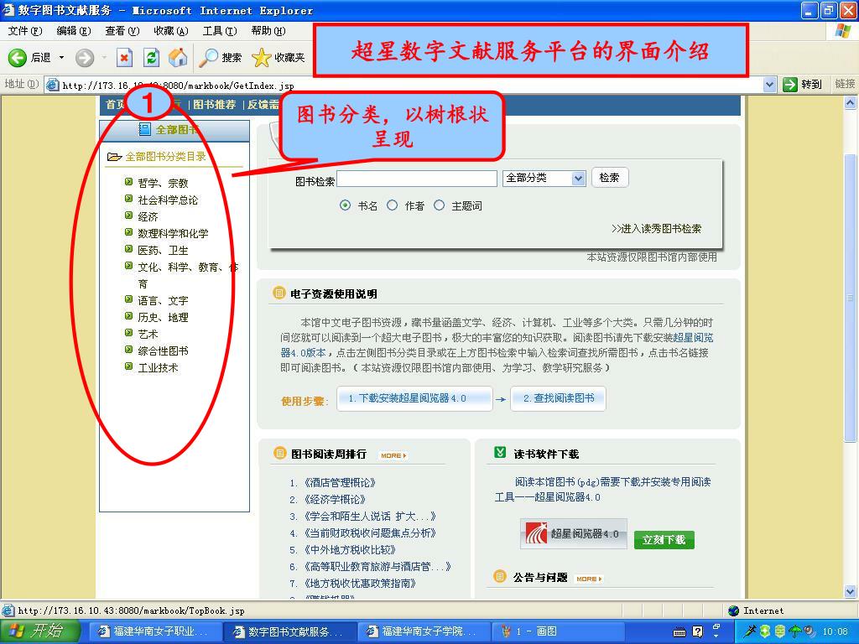Open taskbar item 福建华南女子职业

tap(154, 631)
